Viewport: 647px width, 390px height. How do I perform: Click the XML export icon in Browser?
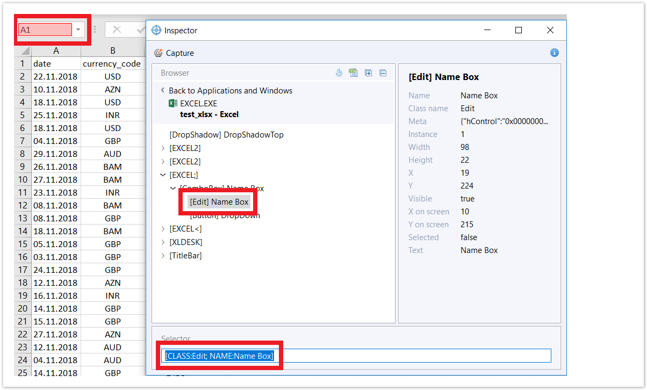tap(353, 73)
